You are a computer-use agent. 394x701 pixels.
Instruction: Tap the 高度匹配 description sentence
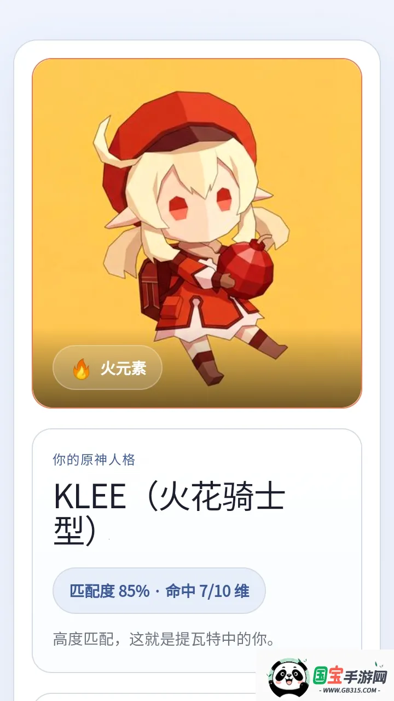tap(164, 639)
